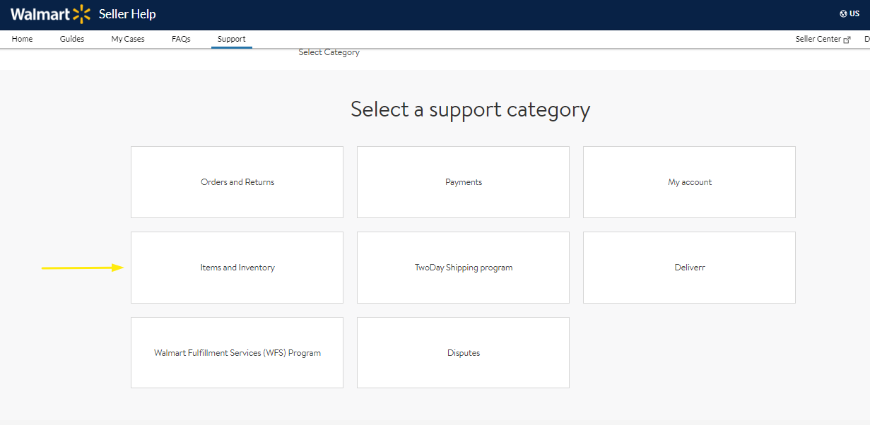This screenshot has width=870, height=425.
Task: Open Walmart Fulfillment Services (WFS) Program card
Action: point(237,353)
